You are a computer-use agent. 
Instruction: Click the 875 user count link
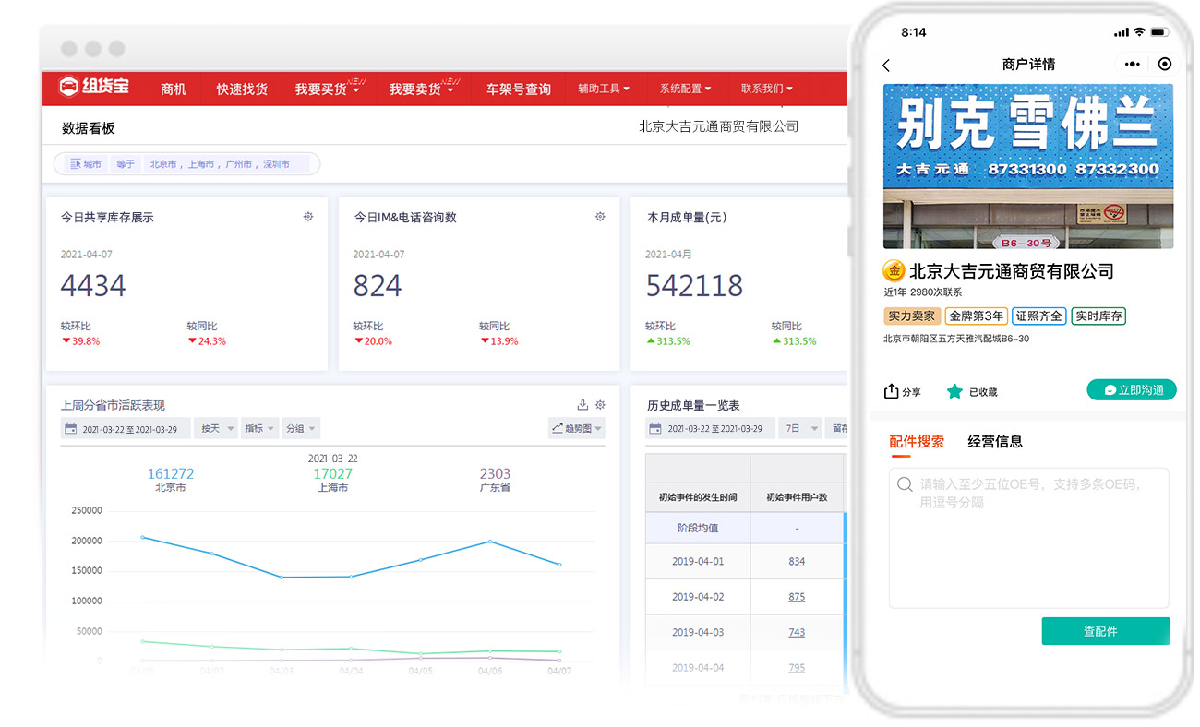797,597
